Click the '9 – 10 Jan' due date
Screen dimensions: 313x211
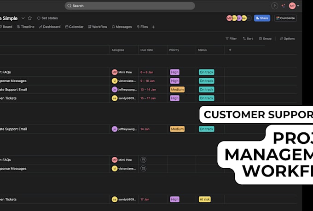(x=147, y=81)
